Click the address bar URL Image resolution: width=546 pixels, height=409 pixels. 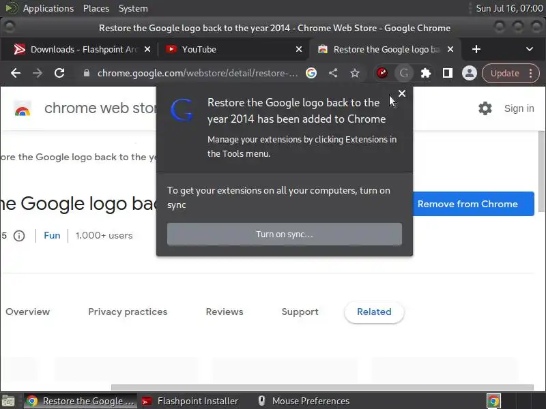pyautogui.click(x=197, y=73)
